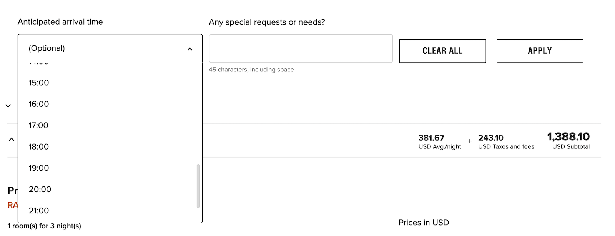615x236 pixels.
Task: Select 15:00 as arrival time
Action: click(x=39, y=83)
